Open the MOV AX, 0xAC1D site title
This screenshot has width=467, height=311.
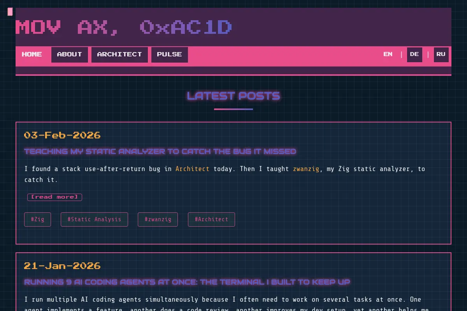click(124, 28)
